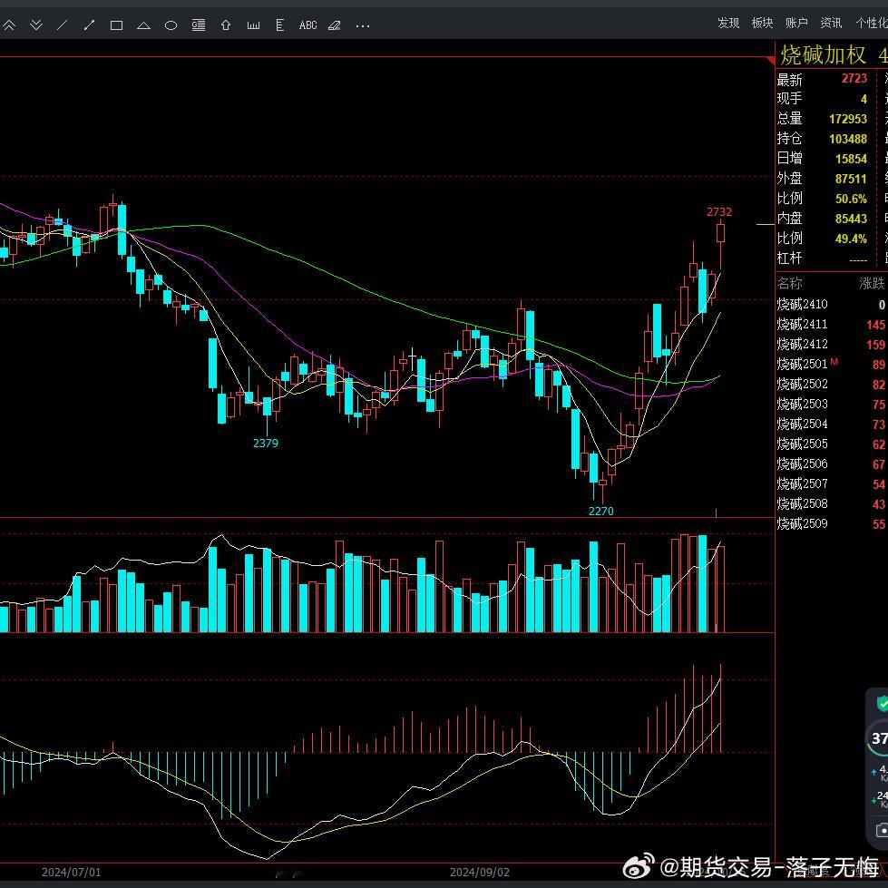Click the 杠杆 row label
Image resolution: width=888 pixels, height=888 pixels.
coord(789,259)
